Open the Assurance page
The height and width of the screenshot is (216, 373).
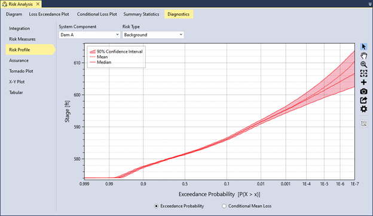(19, 60)
